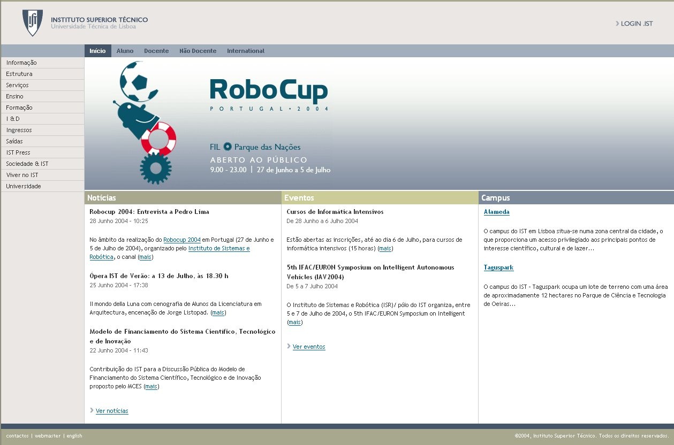Click the RoboCup Portugal 2004 banner title
Image resolution: width=674 pixels, height=445 pixels.
[269, 94]
